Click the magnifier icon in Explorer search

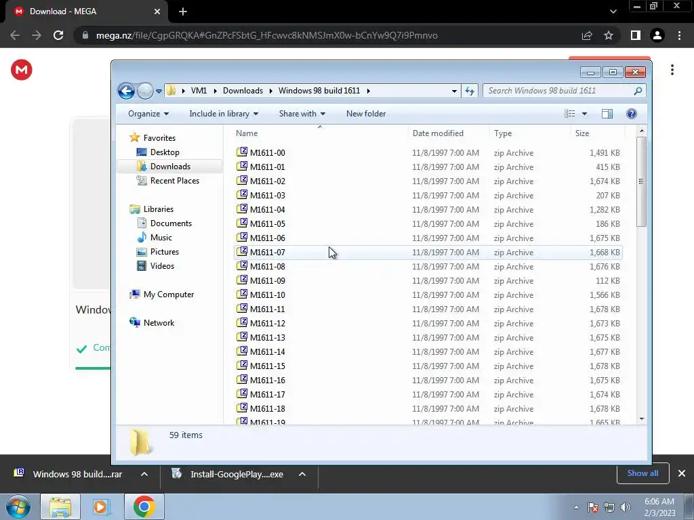638,91
